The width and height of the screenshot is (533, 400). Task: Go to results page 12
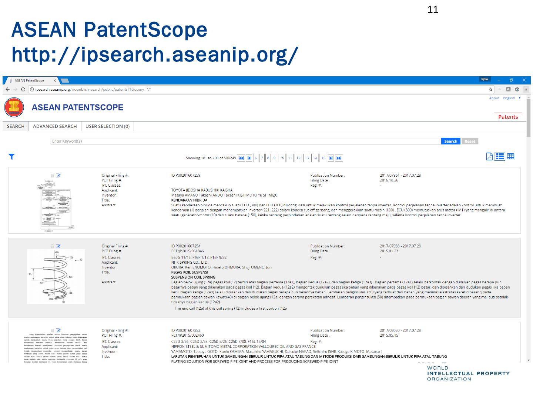(298, 158)
